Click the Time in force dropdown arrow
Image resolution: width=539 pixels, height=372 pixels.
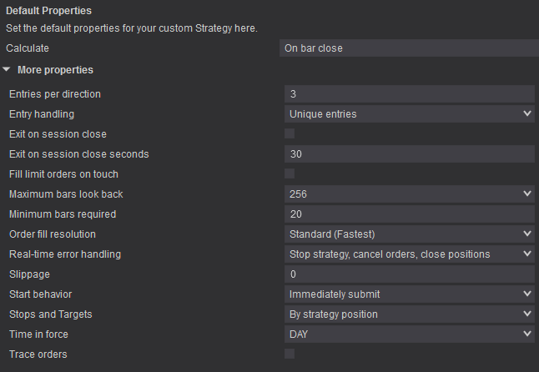tap(527, 334)
